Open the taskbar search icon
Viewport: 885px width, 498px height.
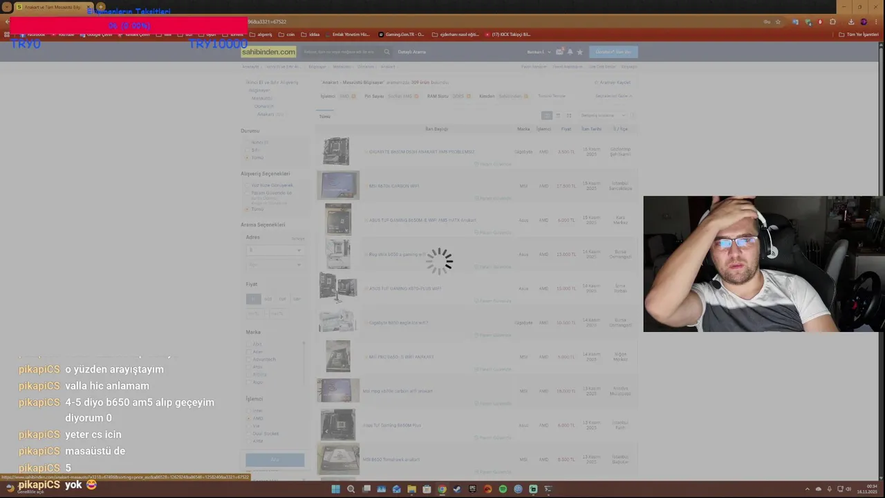[x=351, y=489]
